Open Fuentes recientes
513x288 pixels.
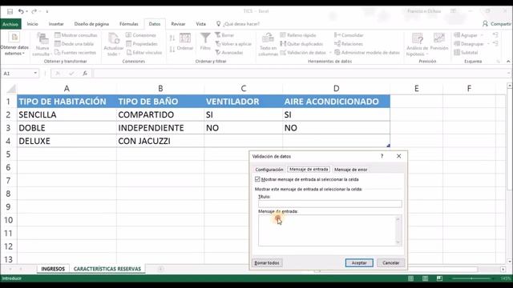(75, 52)
